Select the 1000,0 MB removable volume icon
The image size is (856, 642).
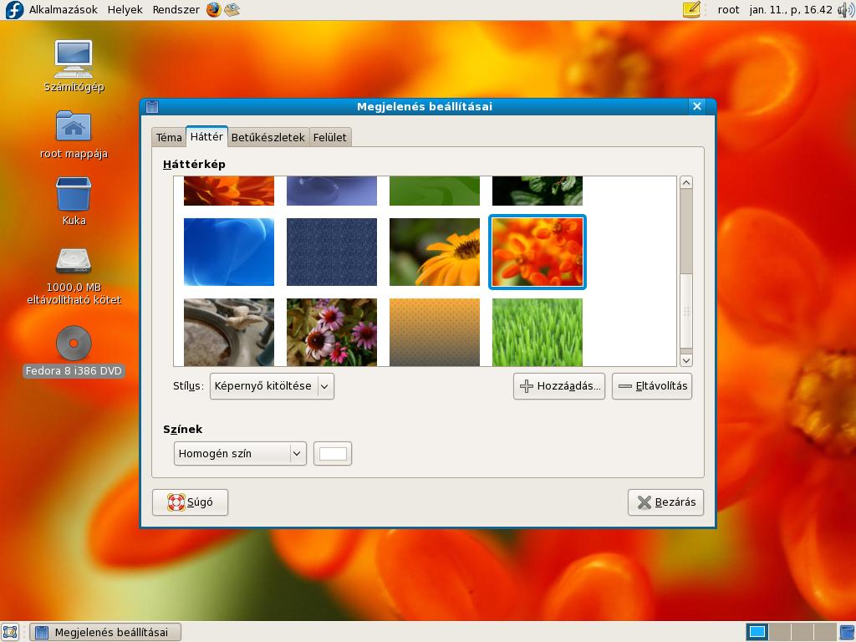[74, 261]
